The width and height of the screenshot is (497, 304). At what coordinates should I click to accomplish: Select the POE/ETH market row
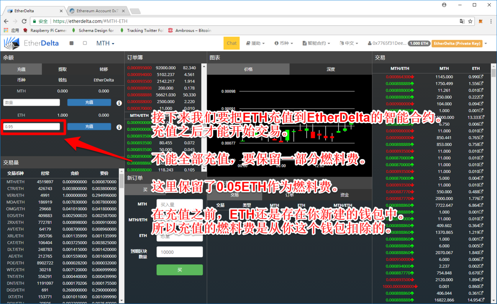pyautogui.click(x=60, y=263)
